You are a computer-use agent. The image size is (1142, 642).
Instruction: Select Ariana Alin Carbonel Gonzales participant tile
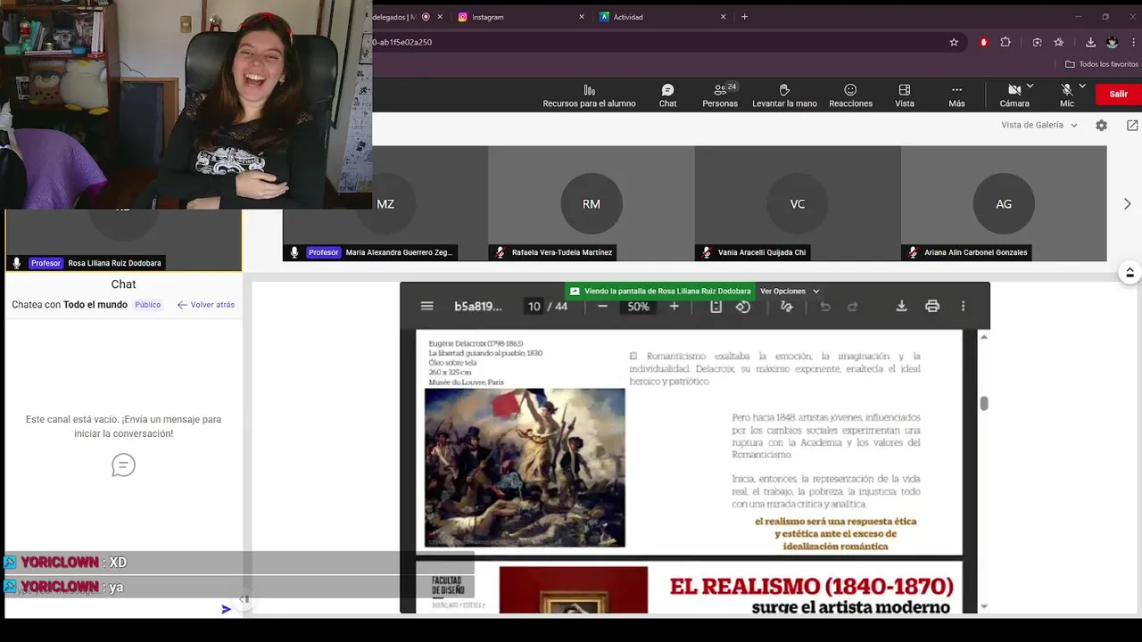point(1004,203)
